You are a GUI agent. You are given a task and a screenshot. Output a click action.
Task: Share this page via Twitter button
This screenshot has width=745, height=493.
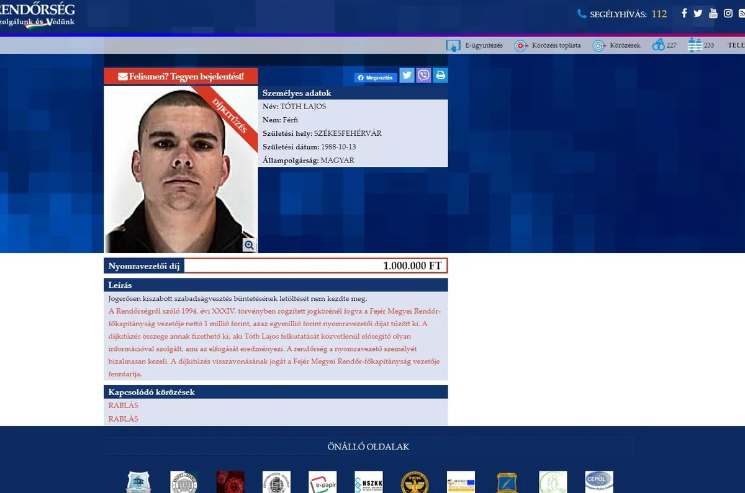[x=407, y=76]
